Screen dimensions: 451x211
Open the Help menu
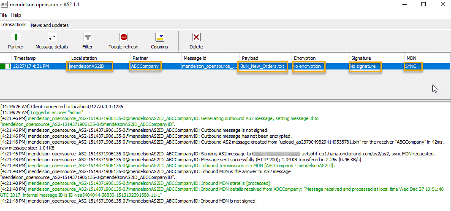[x=16, y=15]
